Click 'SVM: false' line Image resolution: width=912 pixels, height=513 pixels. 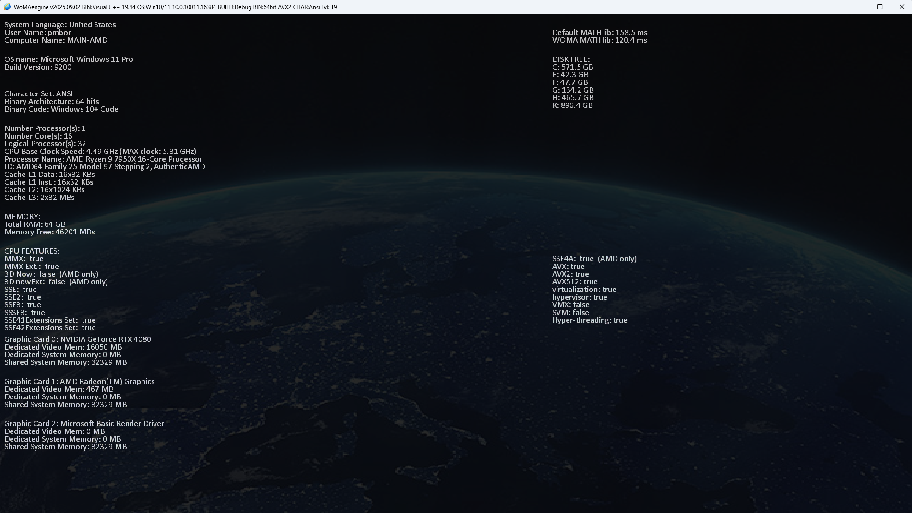pos(570,313)
